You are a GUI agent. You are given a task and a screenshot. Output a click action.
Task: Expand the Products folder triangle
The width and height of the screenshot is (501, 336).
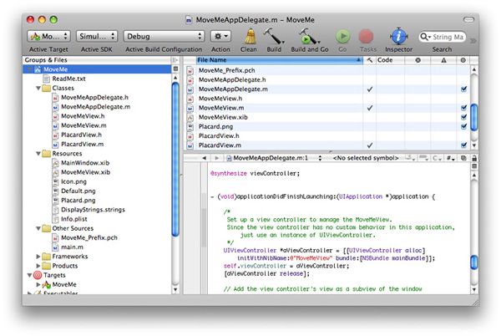point(38,266)
